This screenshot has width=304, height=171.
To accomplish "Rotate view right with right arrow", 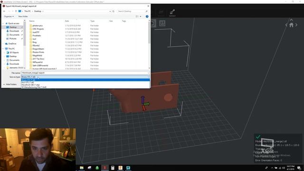I will pyautogui.click(x=296, y=25).
